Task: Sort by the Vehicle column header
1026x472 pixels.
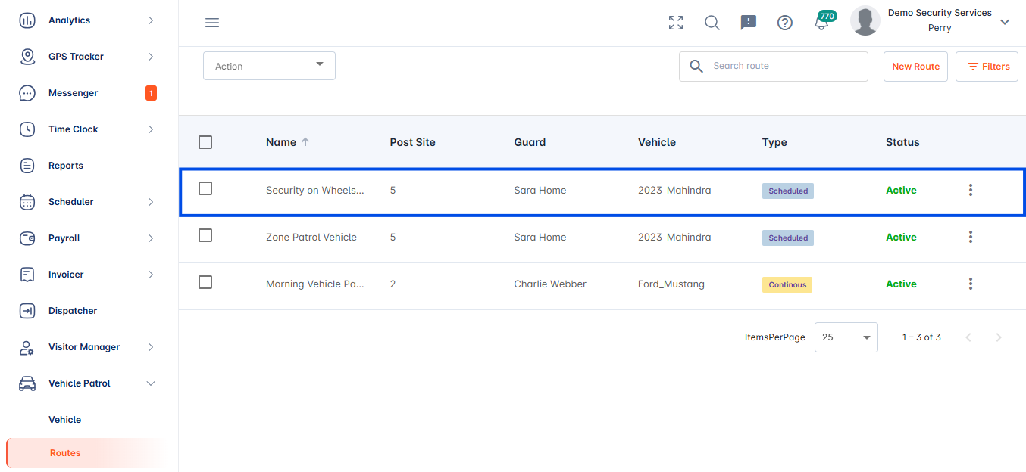Action: (x=657, y=142)
